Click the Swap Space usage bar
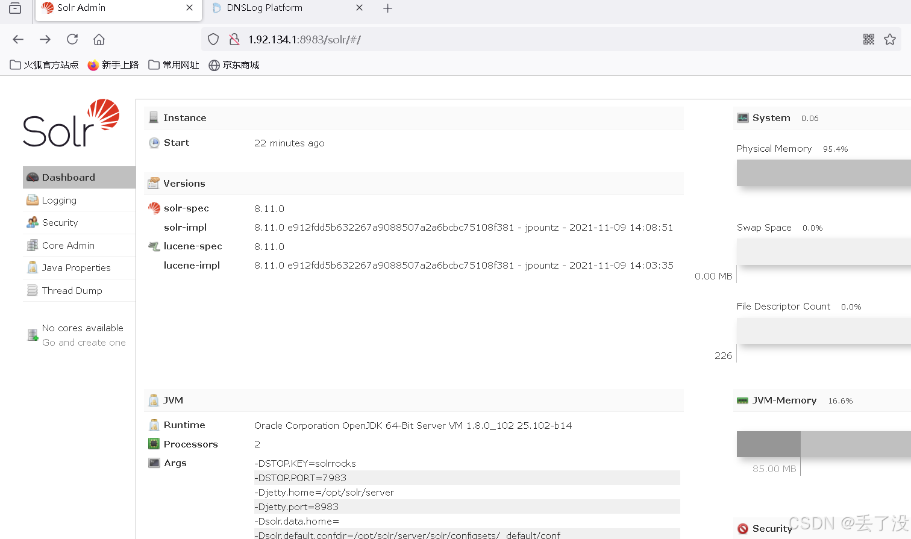This screenshot has width=911, height=539. pos(824,252)
